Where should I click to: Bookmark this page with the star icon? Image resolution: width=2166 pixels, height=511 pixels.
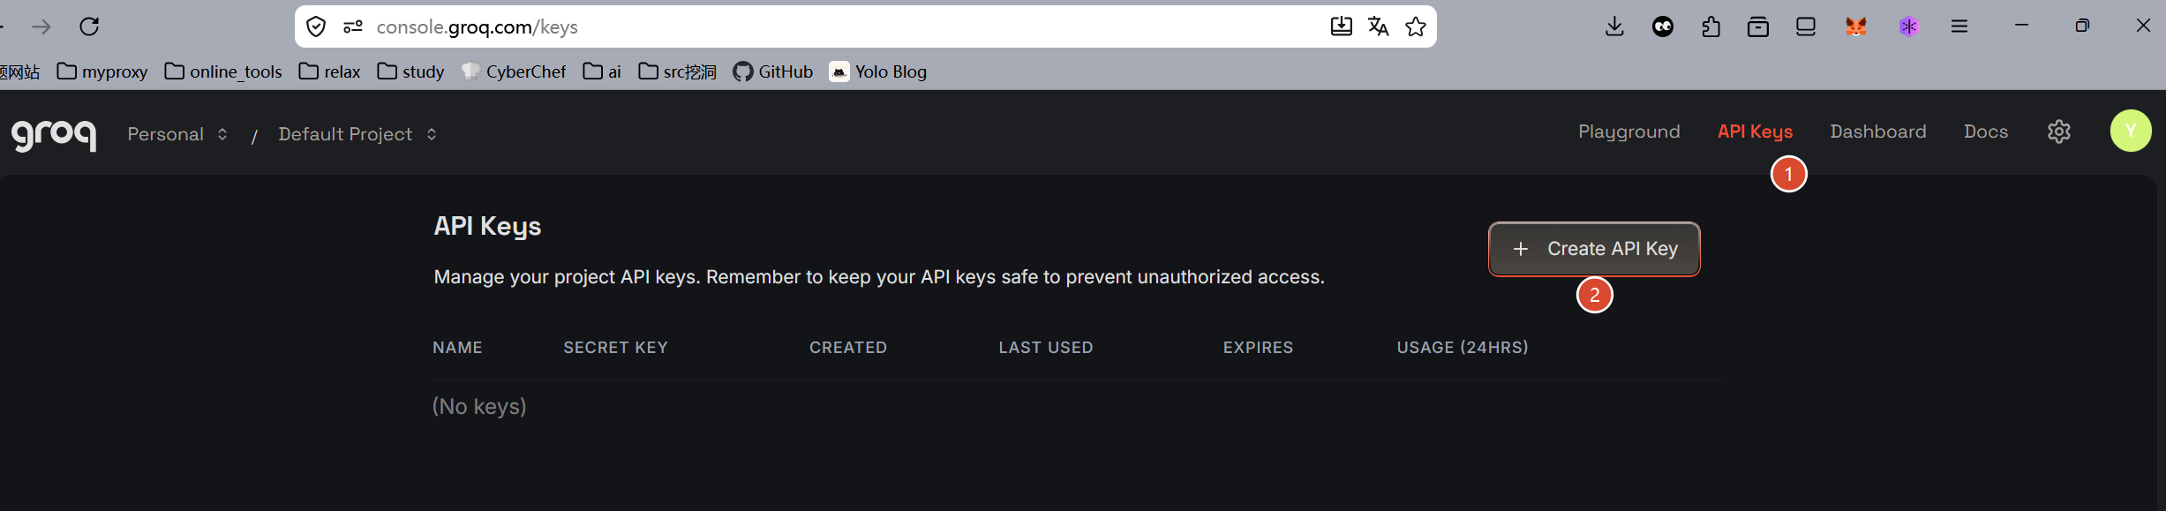(x=1416, y=26)
